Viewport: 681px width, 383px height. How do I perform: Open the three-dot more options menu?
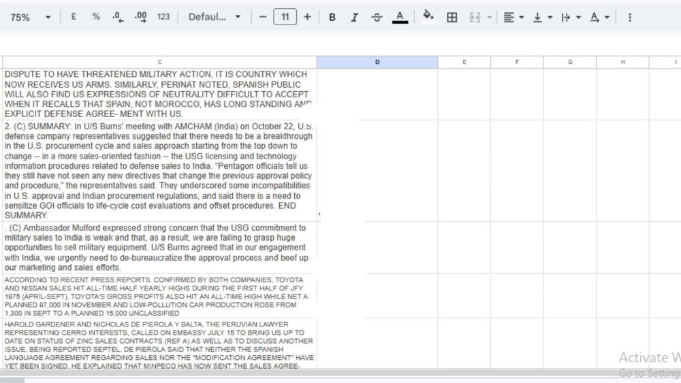[x=630, y=17]
